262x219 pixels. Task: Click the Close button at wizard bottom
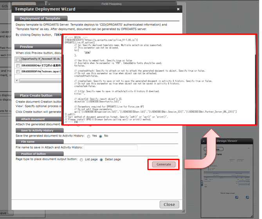tap(169, 205)
